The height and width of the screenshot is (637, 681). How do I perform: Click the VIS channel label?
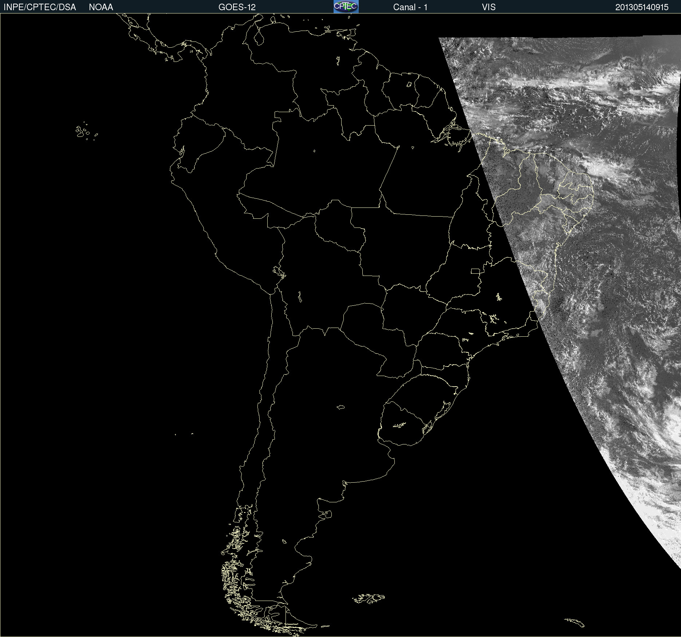pyautogui.click(x=489, y=7)
